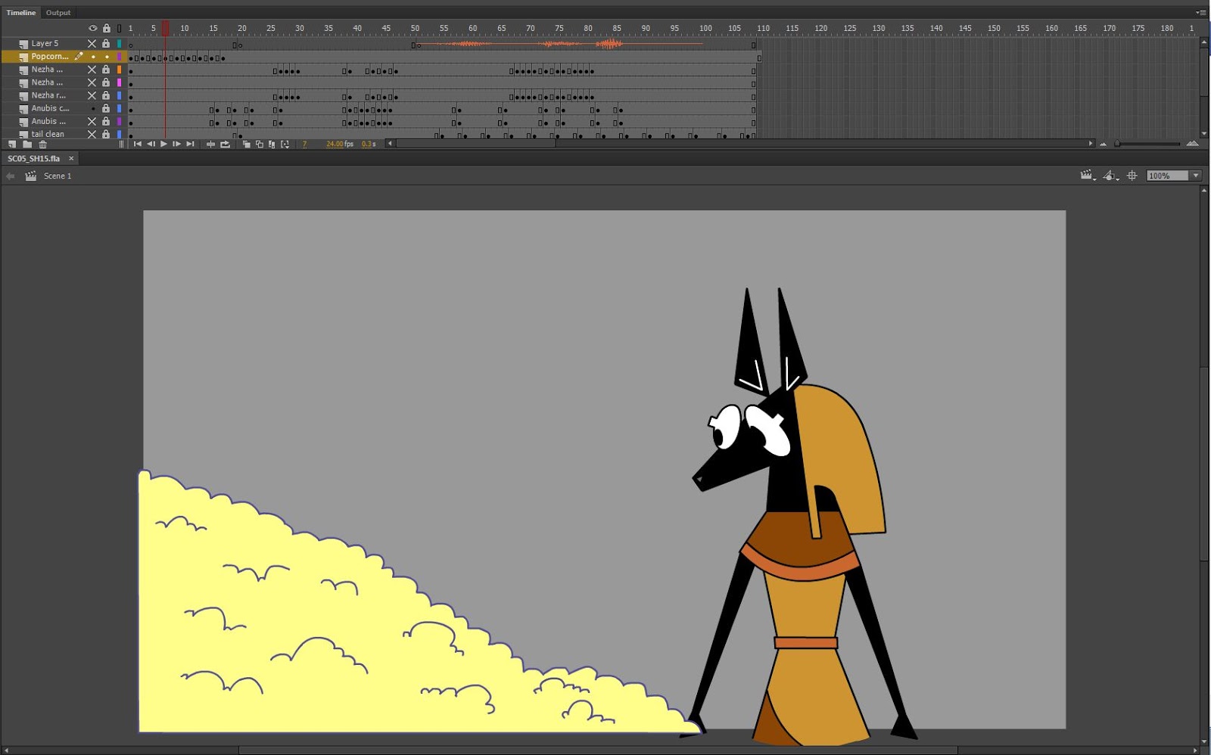The image size is (1211, 755).
Task: Click the New Layer icon below the layers
Action: click(12, 144)
